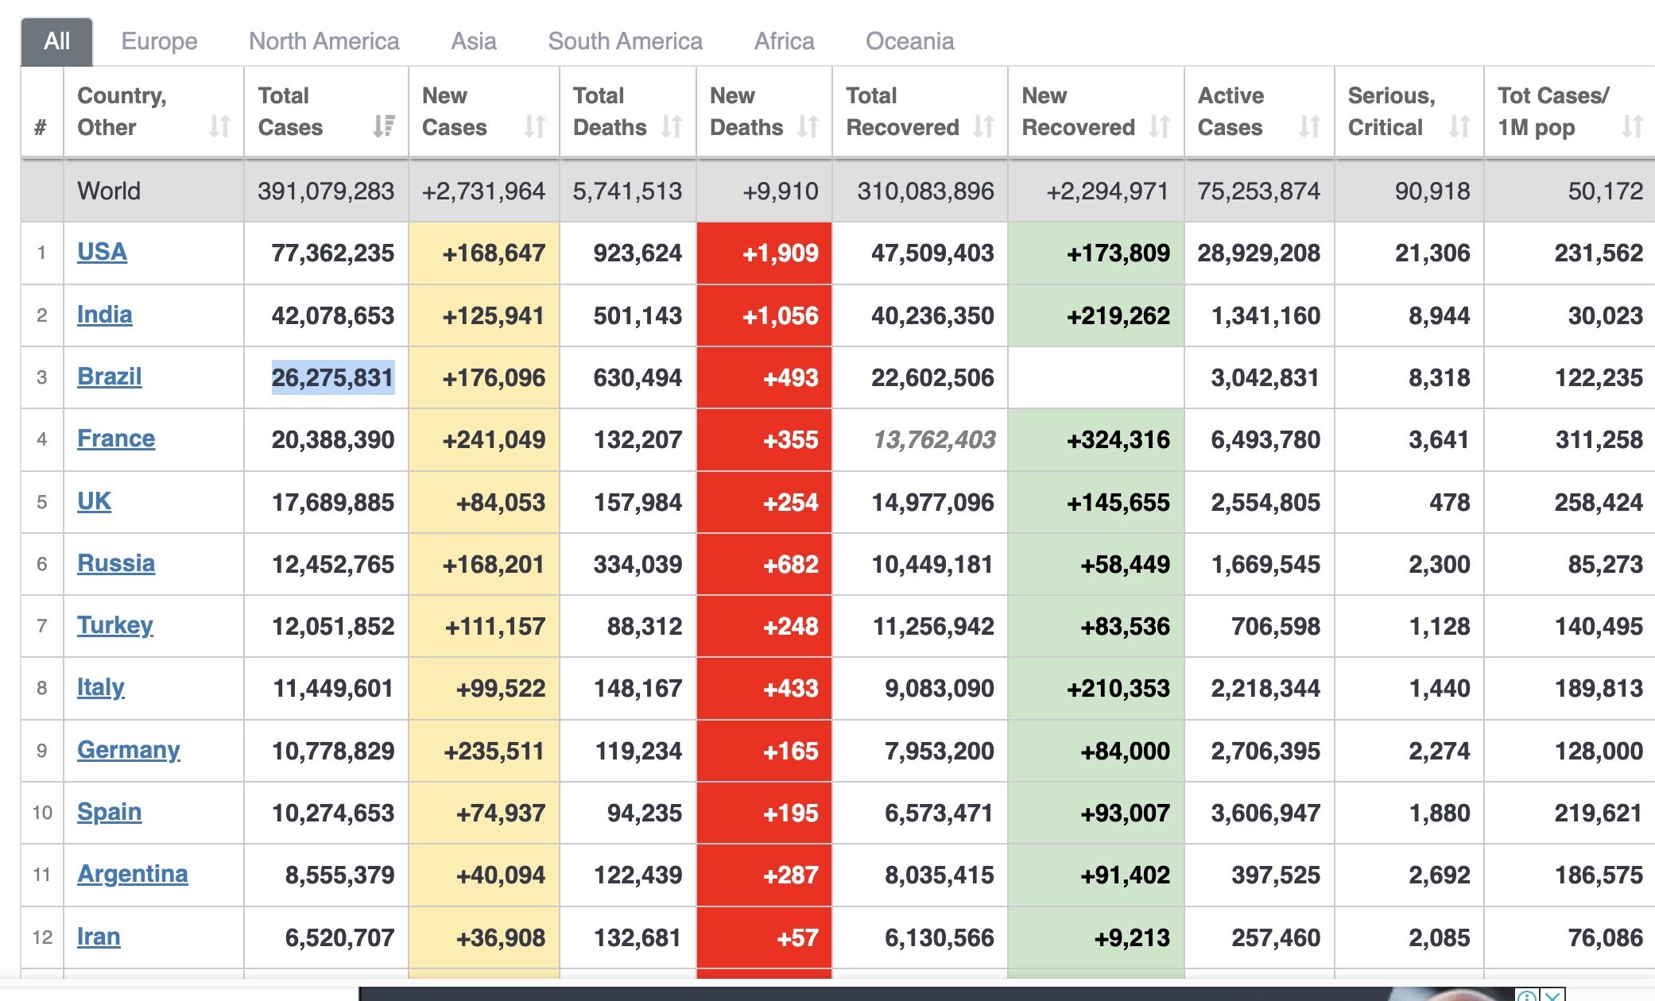This screenshot has height=1001, width=1655.
Task: View details for India
Action: (104, 315)
